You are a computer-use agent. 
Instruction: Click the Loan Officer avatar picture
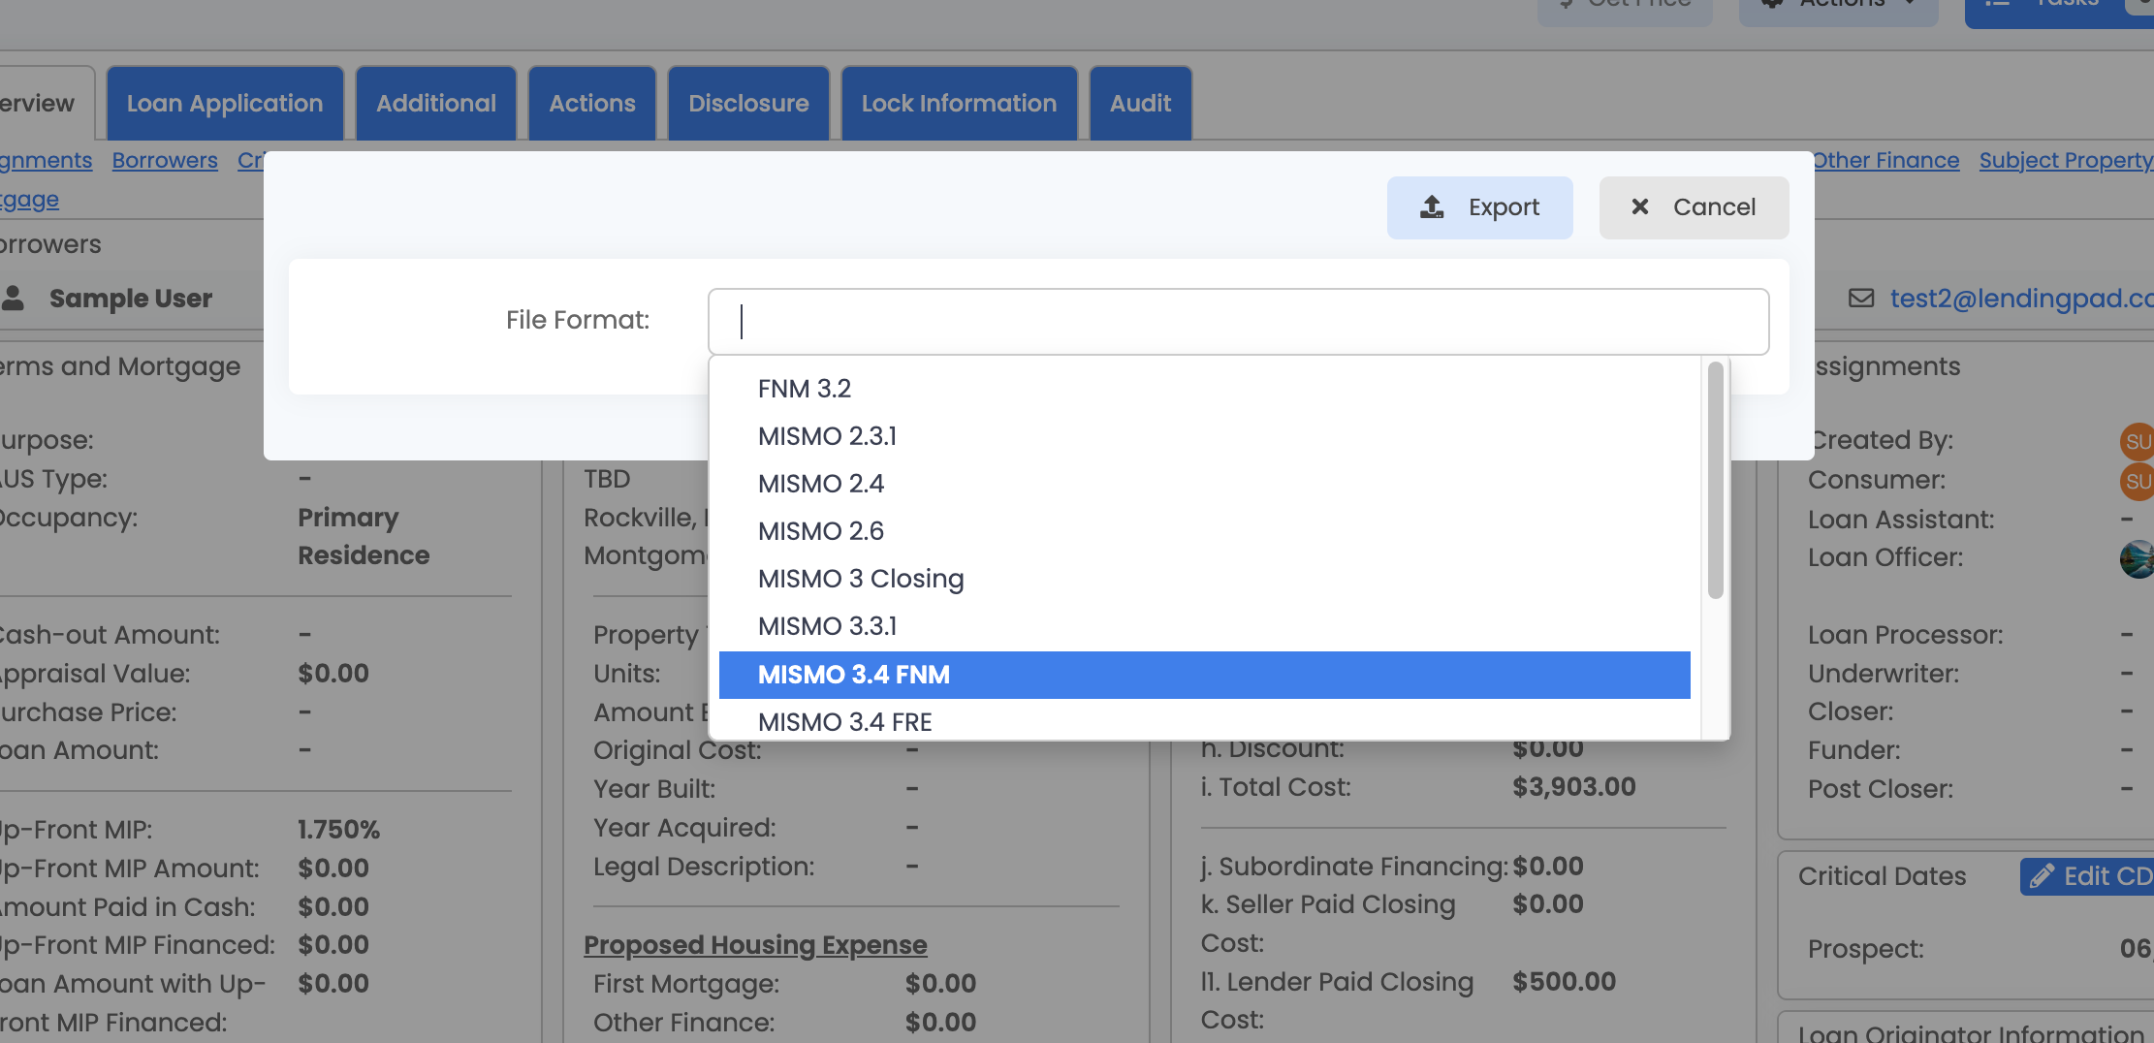tap(2136, 558)
